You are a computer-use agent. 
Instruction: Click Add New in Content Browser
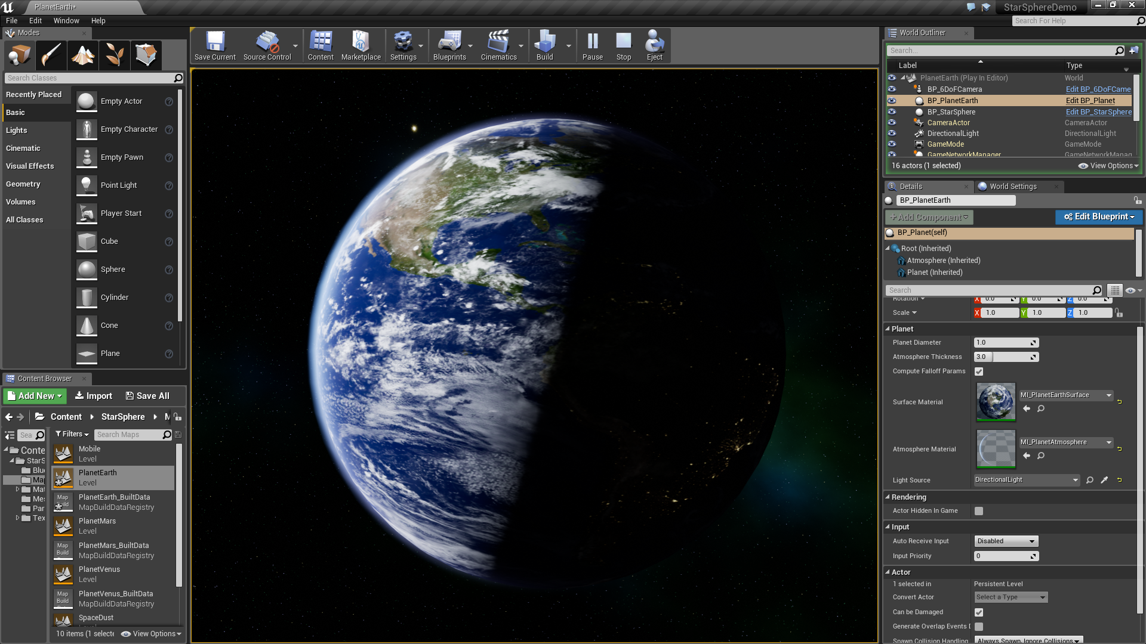click(x=35, y=396)
